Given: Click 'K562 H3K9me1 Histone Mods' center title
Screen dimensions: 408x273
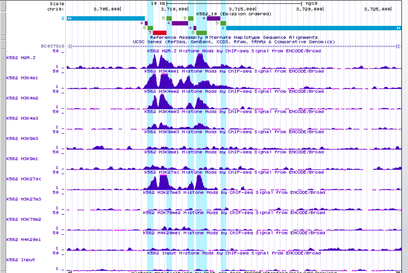Looking at the screenshot, I should [x=234, y=152].
